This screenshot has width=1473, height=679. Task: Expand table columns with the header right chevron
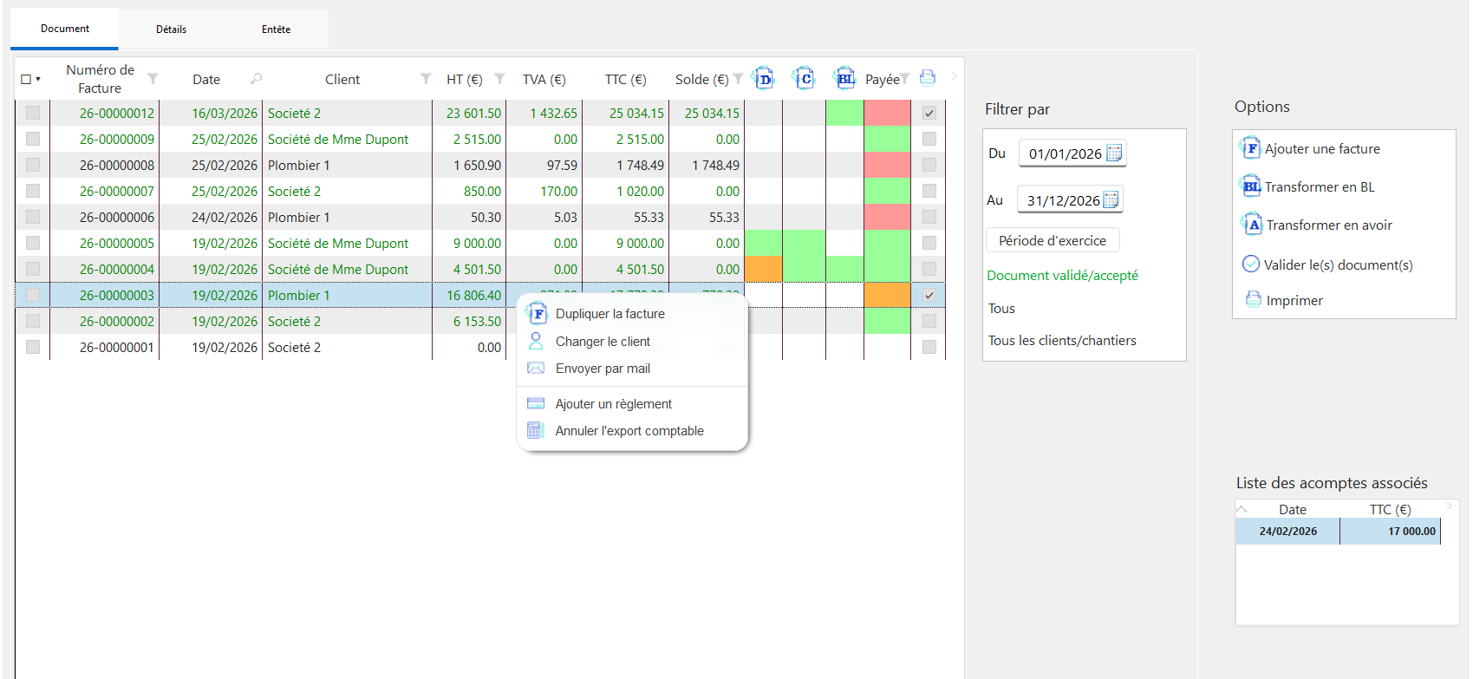click(x=954, y=76)
